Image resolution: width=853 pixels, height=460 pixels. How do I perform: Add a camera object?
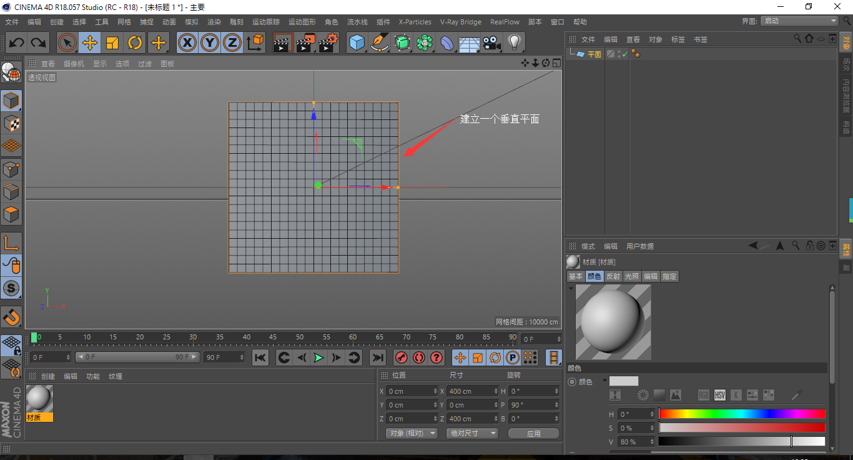(492, 42)
